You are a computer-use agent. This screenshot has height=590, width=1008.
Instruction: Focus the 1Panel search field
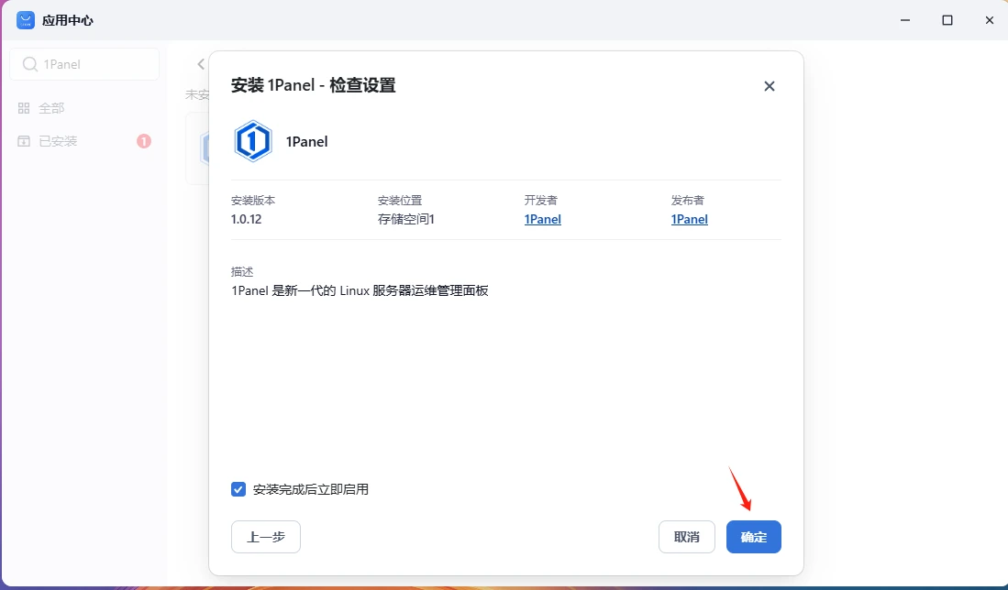coord(84,64)
